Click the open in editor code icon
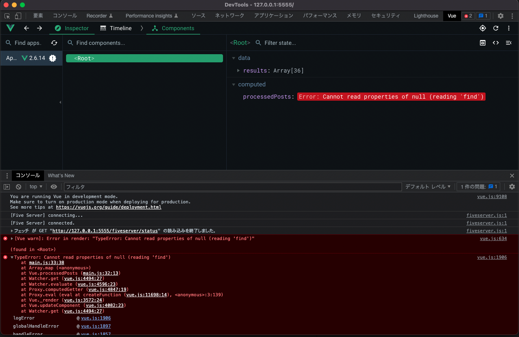This screenshot has width=519, height=337. pyautogui.click(x=496, y=43)
